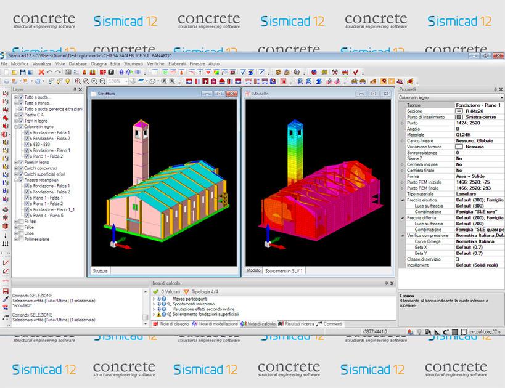
Task: Click the Sismicad logo icon in the title bar
Action: point(4,57)
